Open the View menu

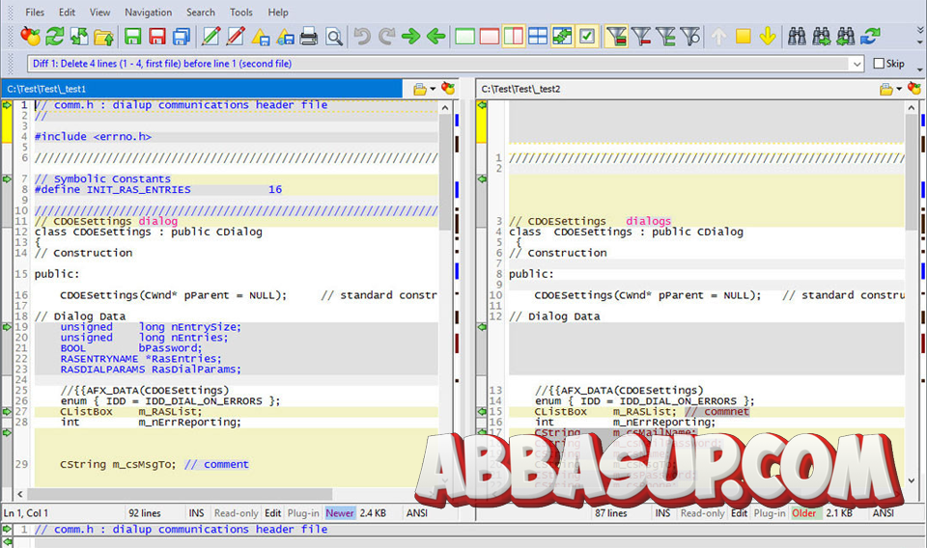pos(99,12)
